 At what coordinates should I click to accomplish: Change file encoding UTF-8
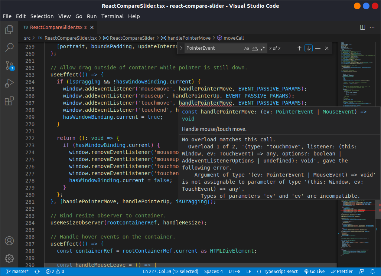pos(234,272)
